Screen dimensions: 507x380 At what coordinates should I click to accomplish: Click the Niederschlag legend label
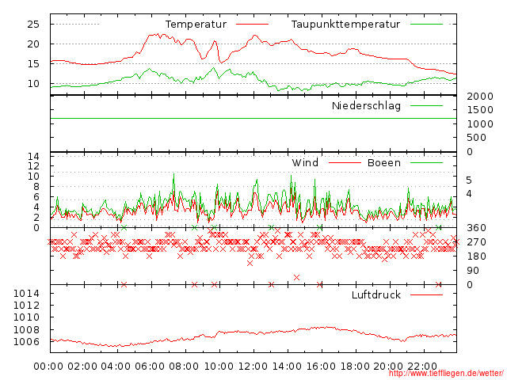point(366,106)
